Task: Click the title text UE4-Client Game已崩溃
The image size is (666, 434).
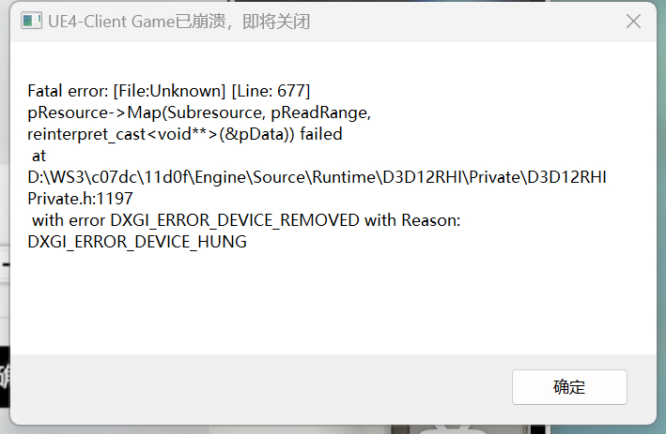Action: (137, 22)
